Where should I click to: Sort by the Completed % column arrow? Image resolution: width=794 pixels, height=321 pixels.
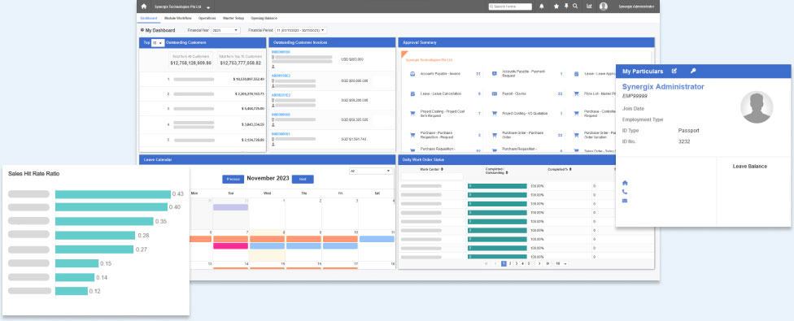(x=570, y=169)
